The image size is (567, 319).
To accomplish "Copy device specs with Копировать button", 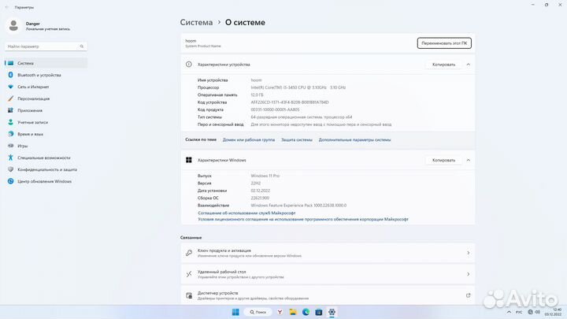I will tap(443, 65).
